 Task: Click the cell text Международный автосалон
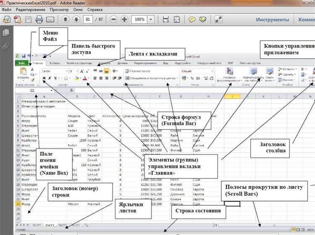(x=43, y=101)
